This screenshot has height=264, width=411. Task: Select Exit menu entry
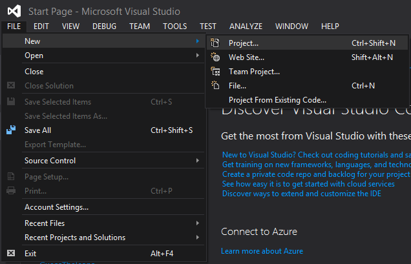[x=103, y=253]
